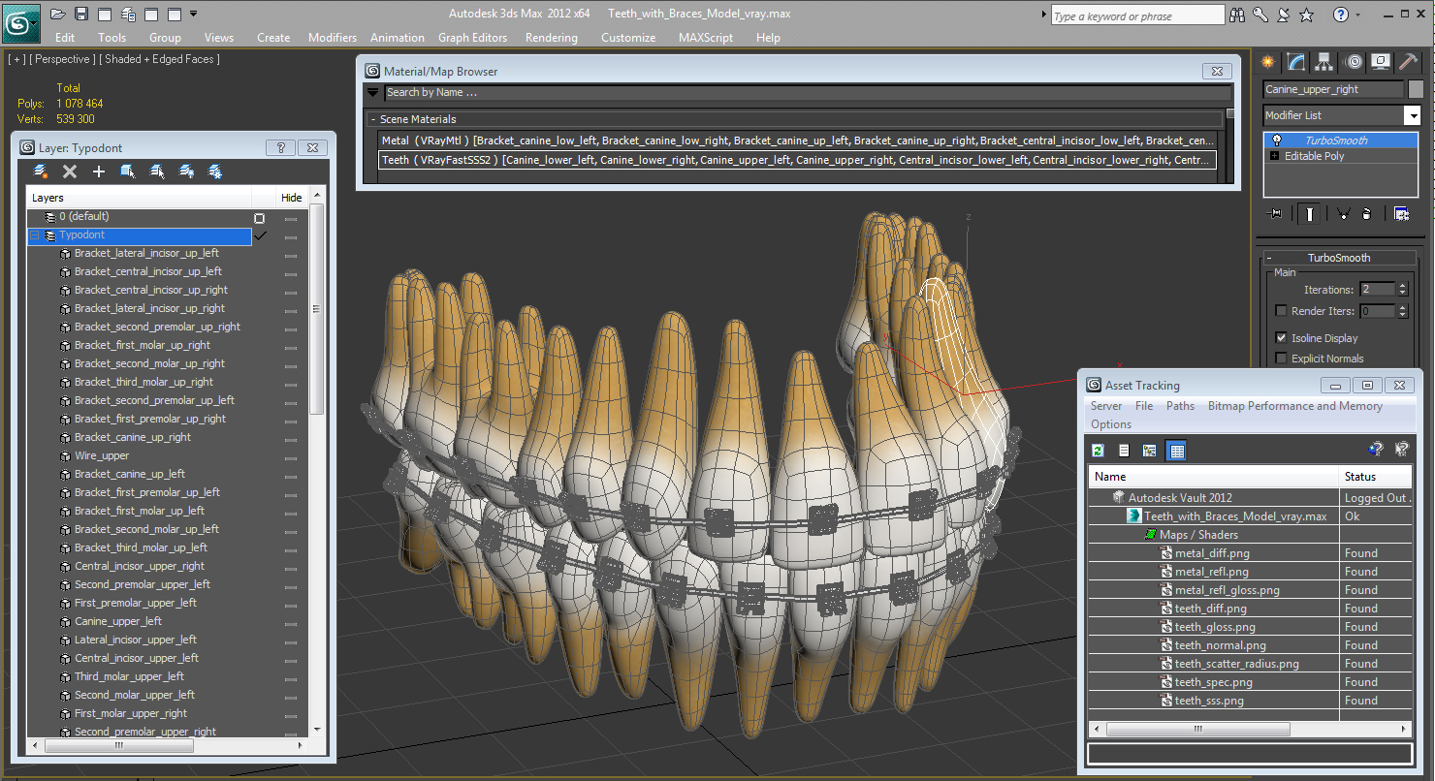Click Delete layer X icon in Layer dialog
This screenshot has width=1435, height=781.
[x=70, y=172]
